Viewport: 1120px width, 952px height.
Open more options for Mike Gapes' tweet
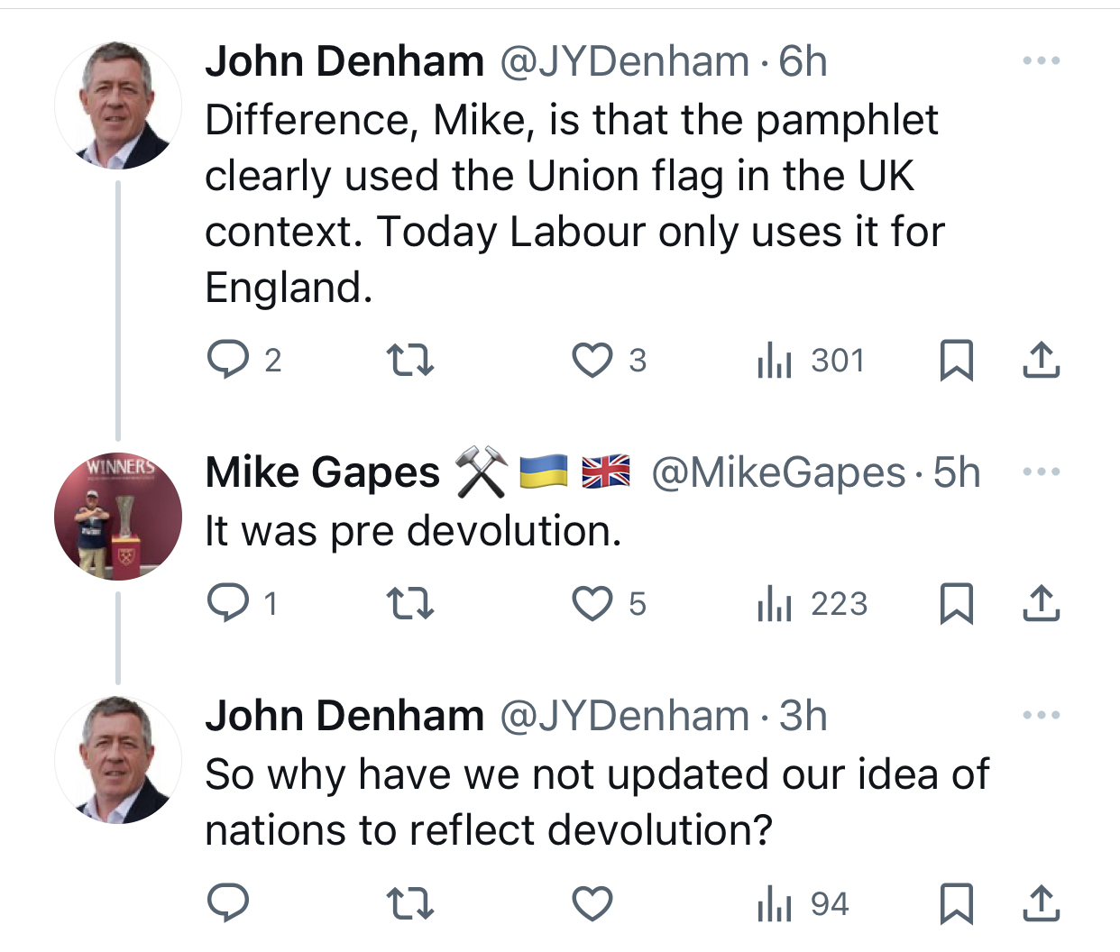(1041, 471)
